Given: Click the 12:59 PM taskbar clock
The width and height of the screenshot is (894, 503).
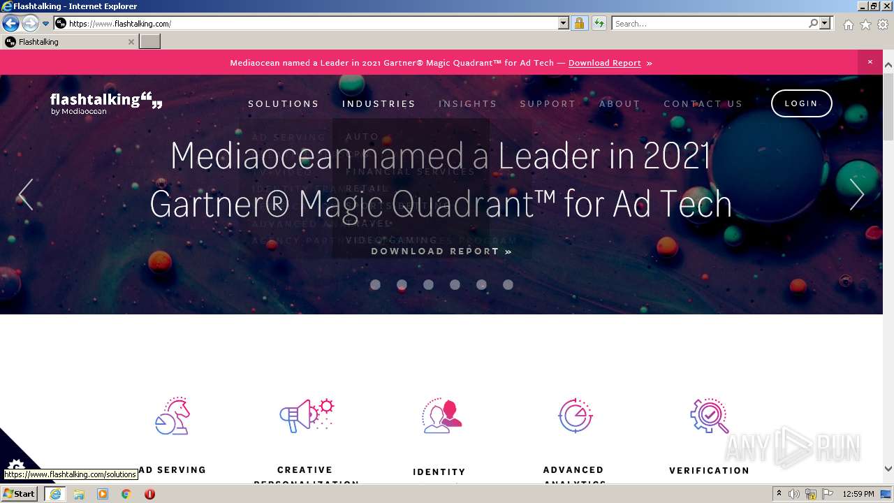Looking at the screenshot, I should click(x=858, y=494).
